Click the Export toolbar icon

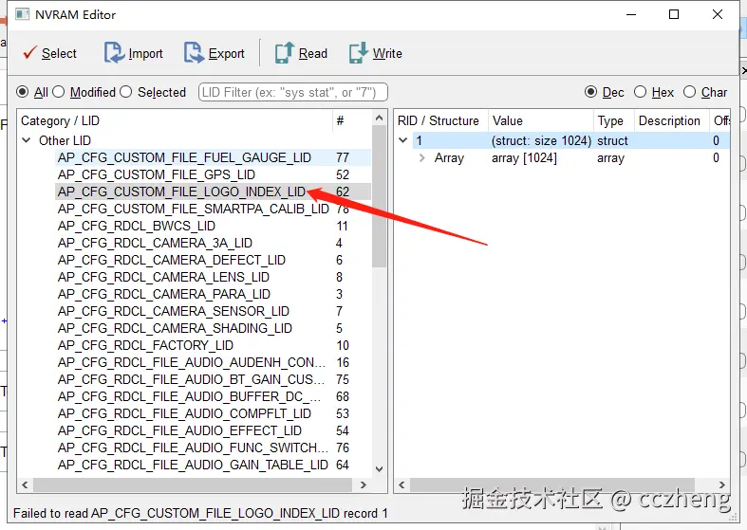(x=194, y=52)
